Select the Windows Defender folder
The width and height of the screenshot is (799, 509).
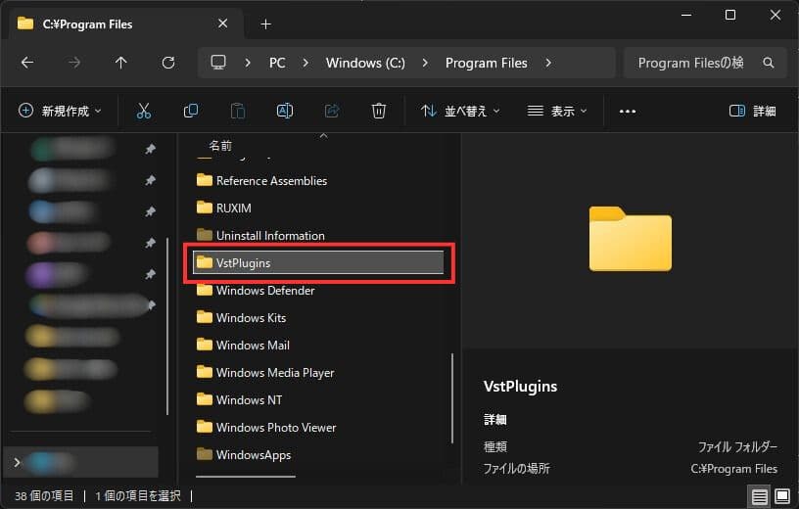(x=265, y=291)
